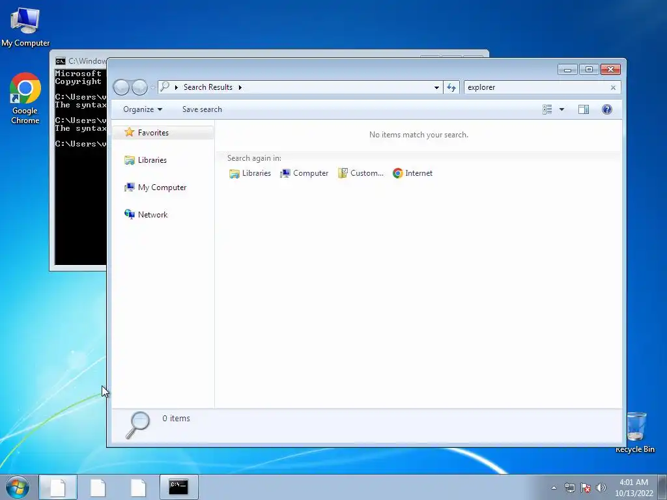Click the search magnifier icon in address bar

(x=165, y=87)
